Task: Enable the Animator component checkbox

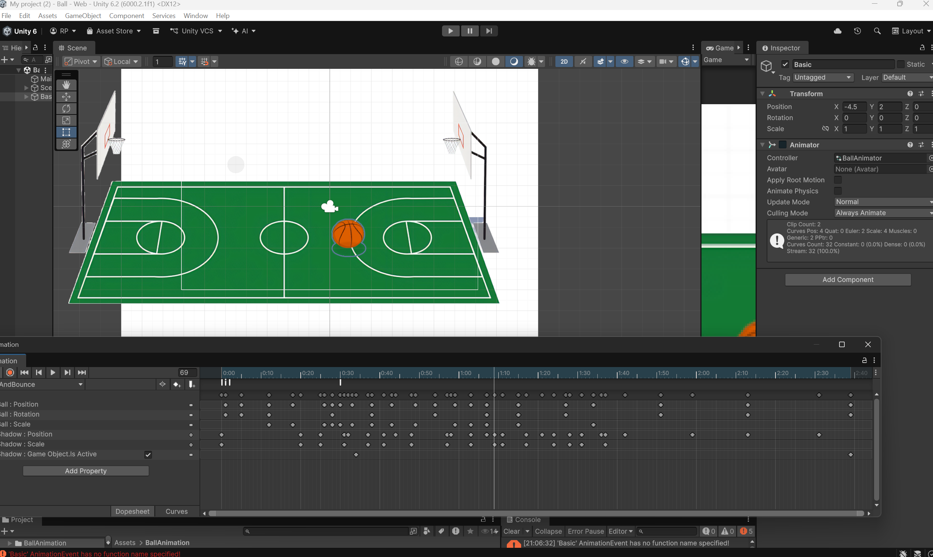Action: tap(783, 145)
